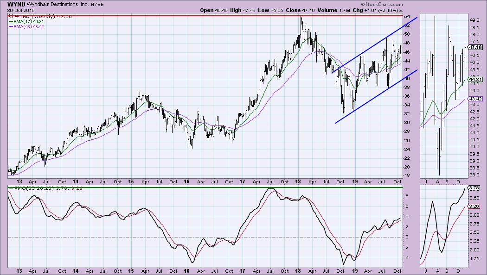Click the 43.42 EMA tag on zoom panel axis

(x=475, y=99)
